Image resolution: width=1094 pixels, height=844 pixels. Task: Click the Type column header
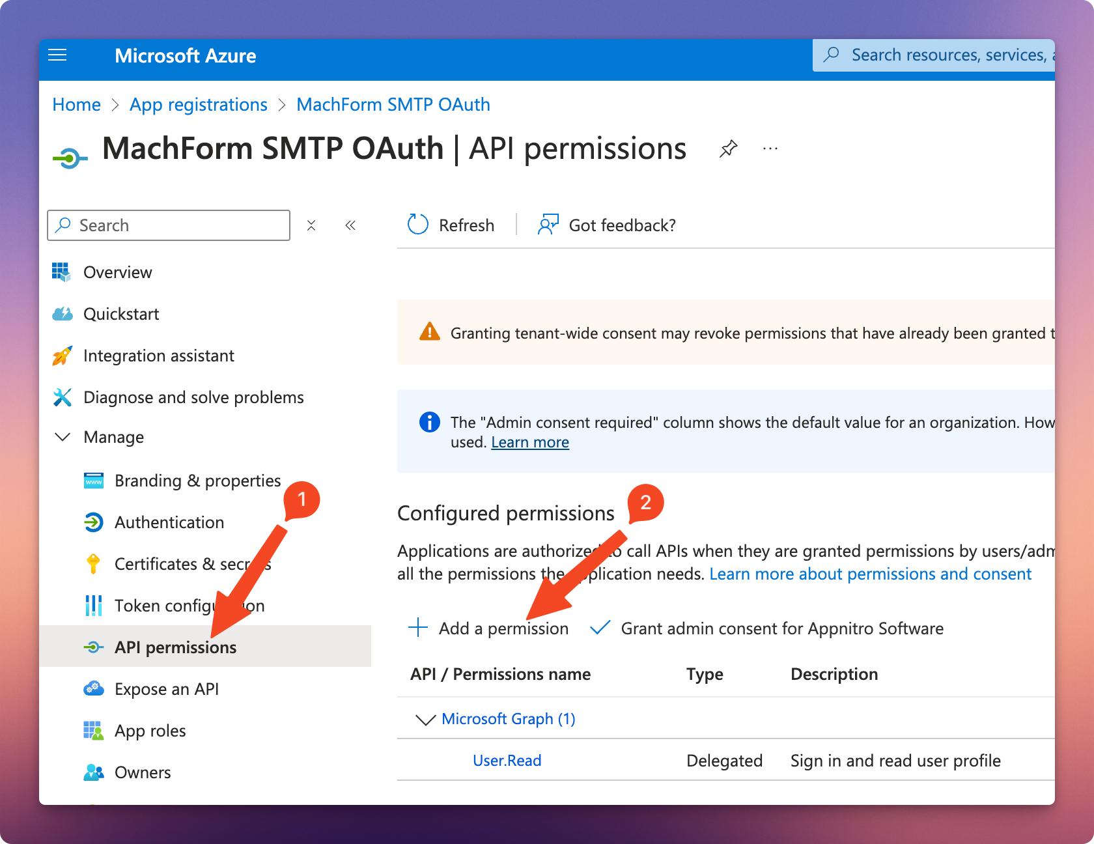click(x=705, y=674)
